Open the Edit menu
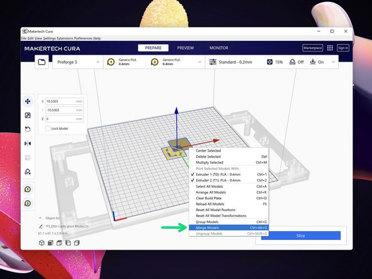Screen dimensions: 372x279 click(31, 38)
